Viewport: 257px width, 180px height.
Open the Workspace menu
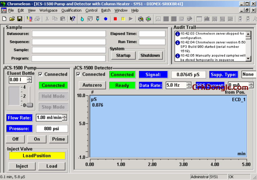coord(48,10)
